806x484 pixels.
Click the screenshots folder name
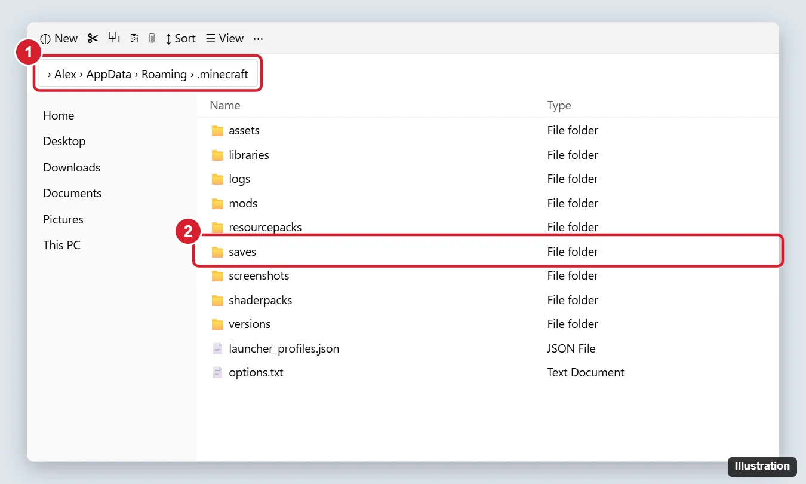tap(259, 275)
